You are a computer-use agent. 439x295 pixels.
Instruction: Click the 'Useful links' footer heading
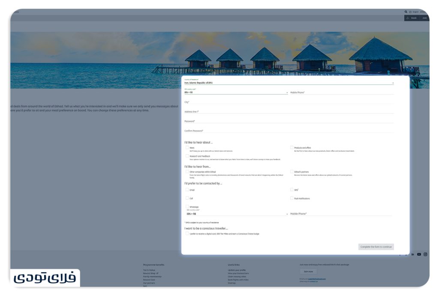(234, 265)
